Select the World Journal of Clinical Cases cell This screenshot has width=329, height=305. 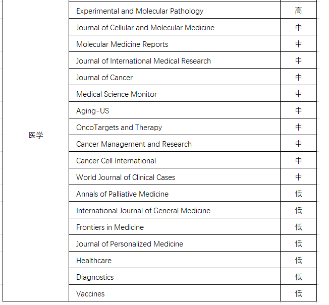click(175, 176)
